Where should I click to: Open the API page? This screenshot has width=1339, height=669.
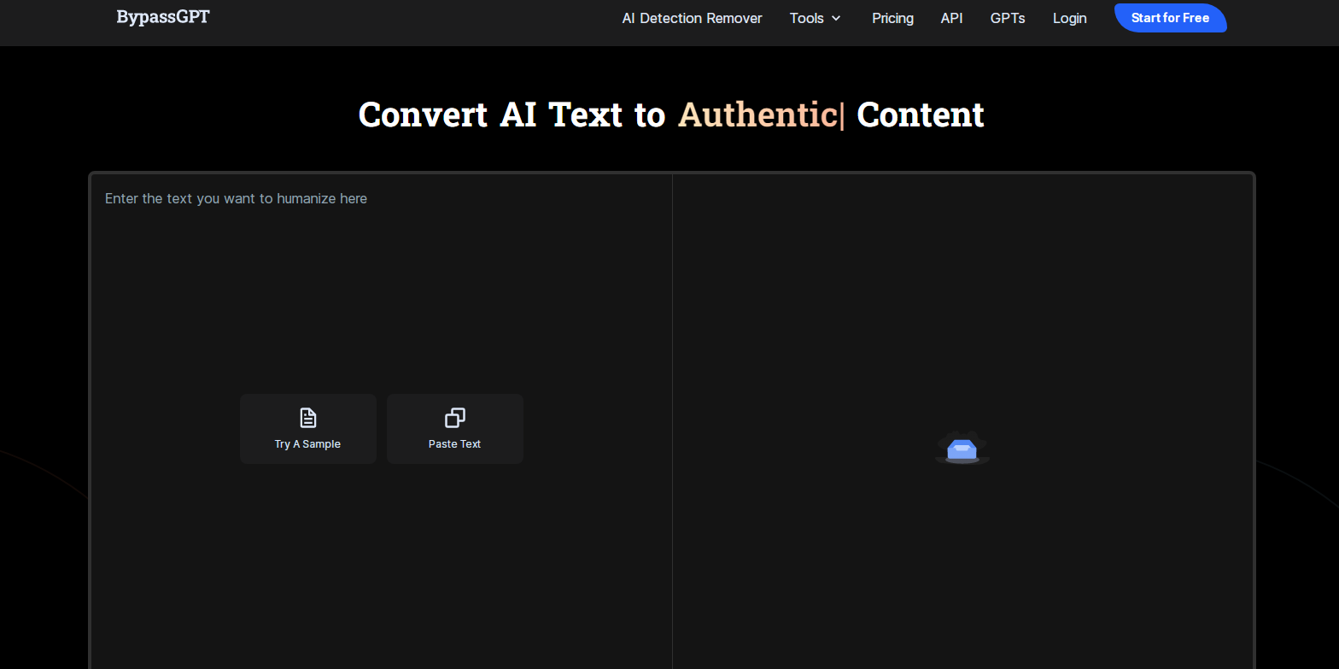951,18
